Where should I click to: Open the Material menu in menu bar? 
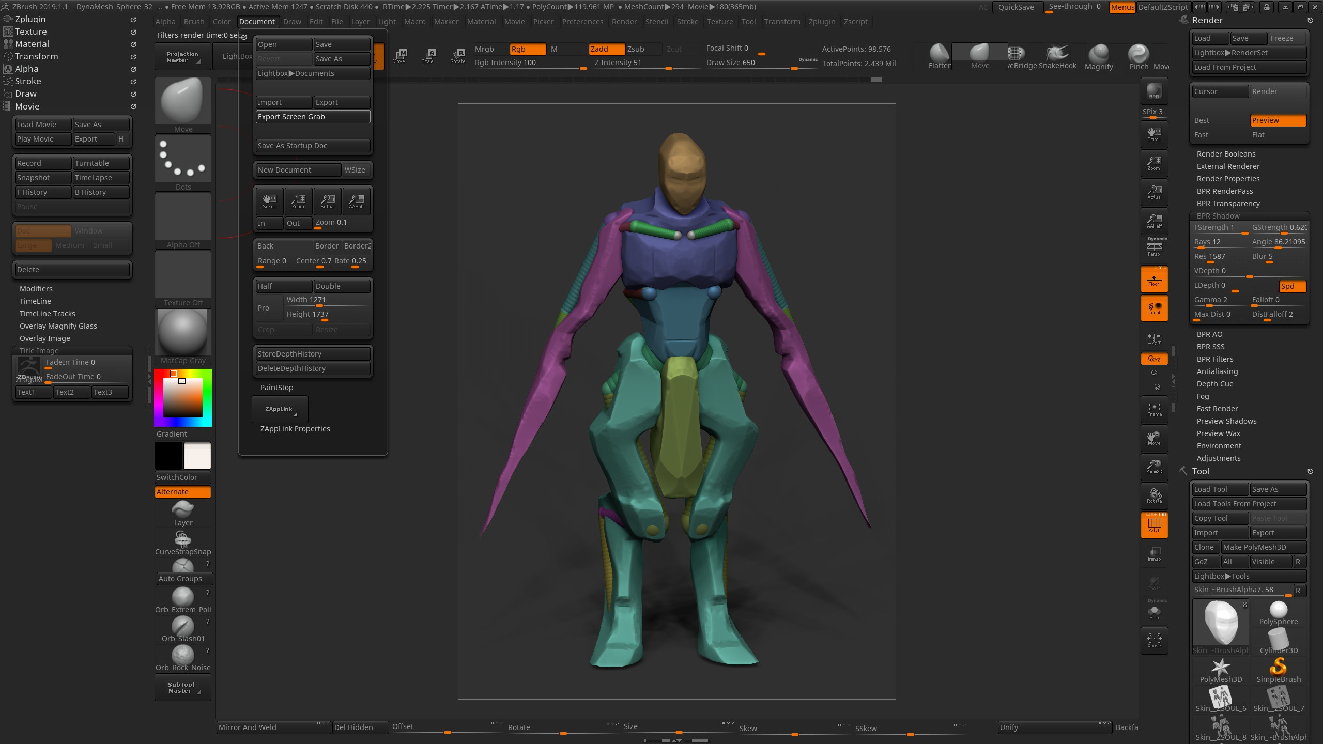click(481, 22)
